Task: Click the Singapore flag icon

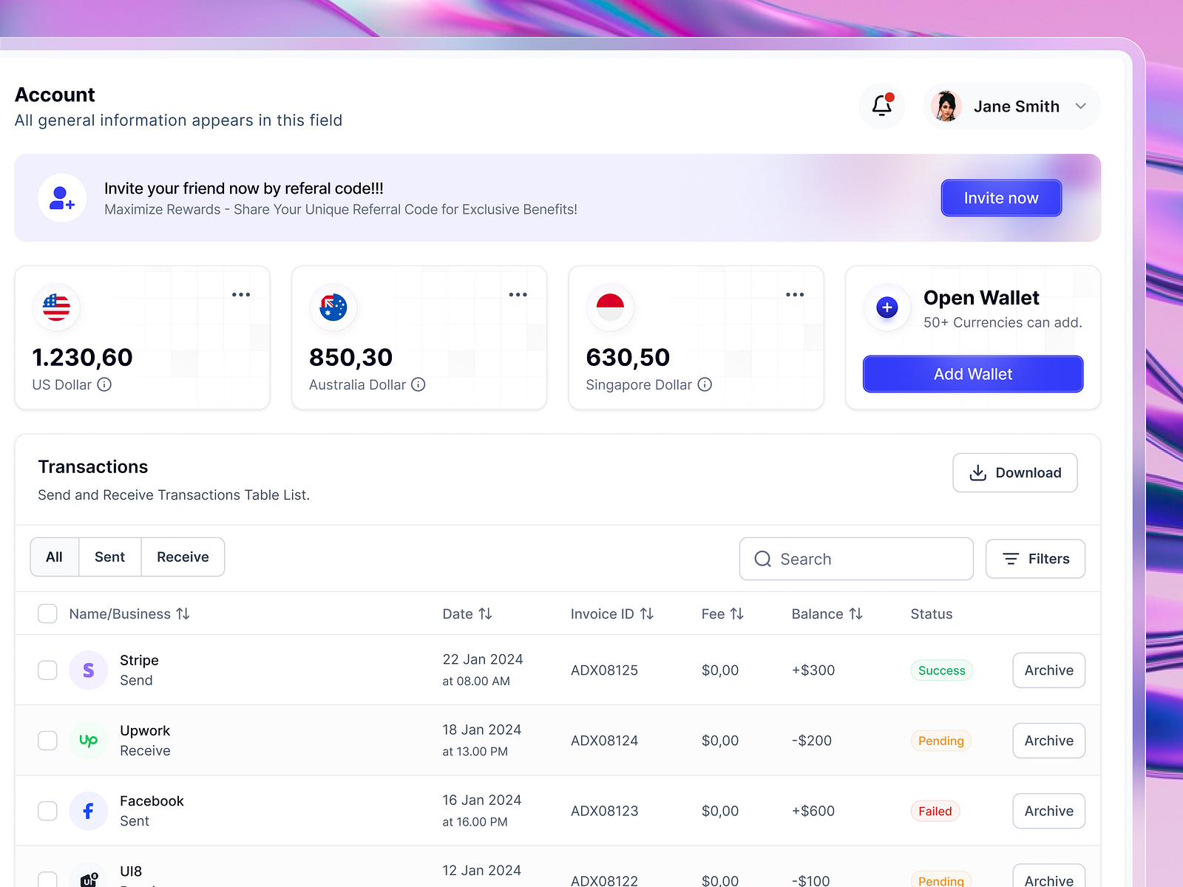Action: (610, 307)
